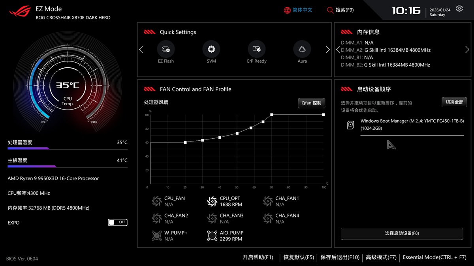The width and height of the screenshot is (474, 266).
Task: Click DIMM_A2 G Skill memory entry
Action: click(x=386, y=50)
